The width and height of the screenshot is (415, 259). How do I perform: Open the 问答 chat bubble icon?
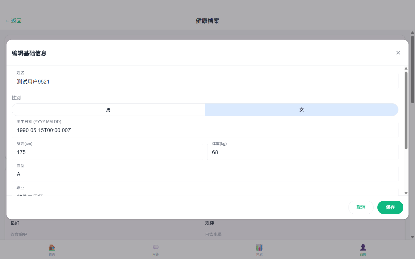pyautogui.click(x=156, y=247)
